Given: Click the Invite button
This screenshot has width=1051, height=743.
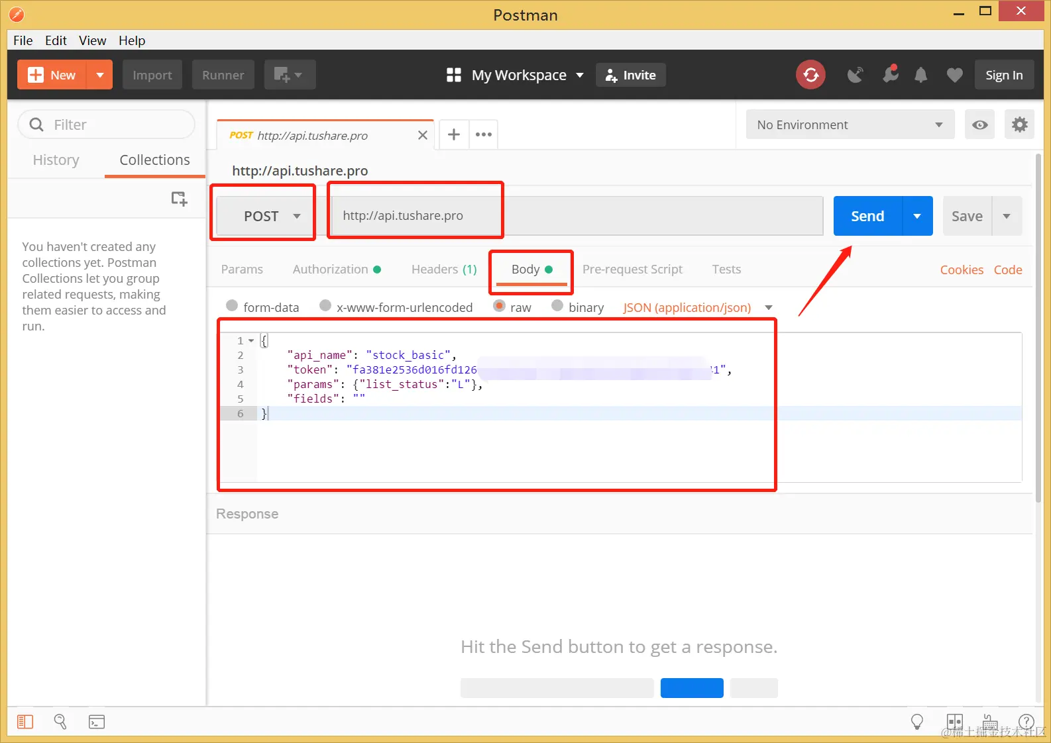Looking at the screenshot, I should coord(631,75).
